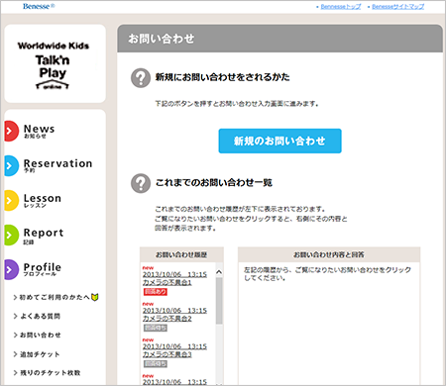Image resolution: width=446 pixels, height=386 pixels.
Task: Click the お問い合わせ page title
Action: pyautogui.click(x=161, y=39)
